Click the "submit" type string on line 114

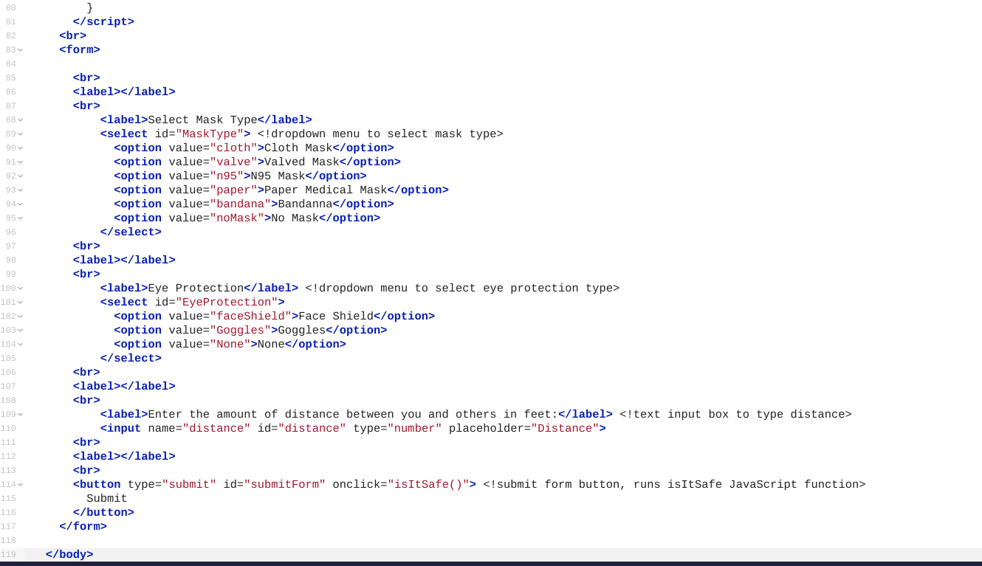[189, 485]
